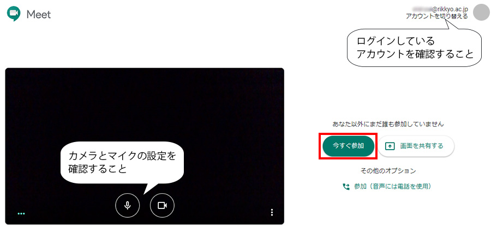
Task: Click the phone icon next to 参加
Action: pyautogui.click(x=346, y=187)
